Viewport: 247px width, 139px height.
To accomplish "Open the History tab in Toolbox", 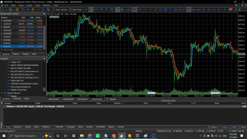I will (x=28, y=127).
